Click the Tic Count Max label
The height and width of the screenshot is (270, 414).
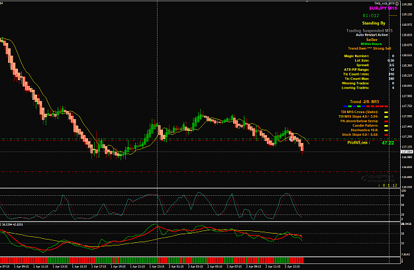click(357, 79)
